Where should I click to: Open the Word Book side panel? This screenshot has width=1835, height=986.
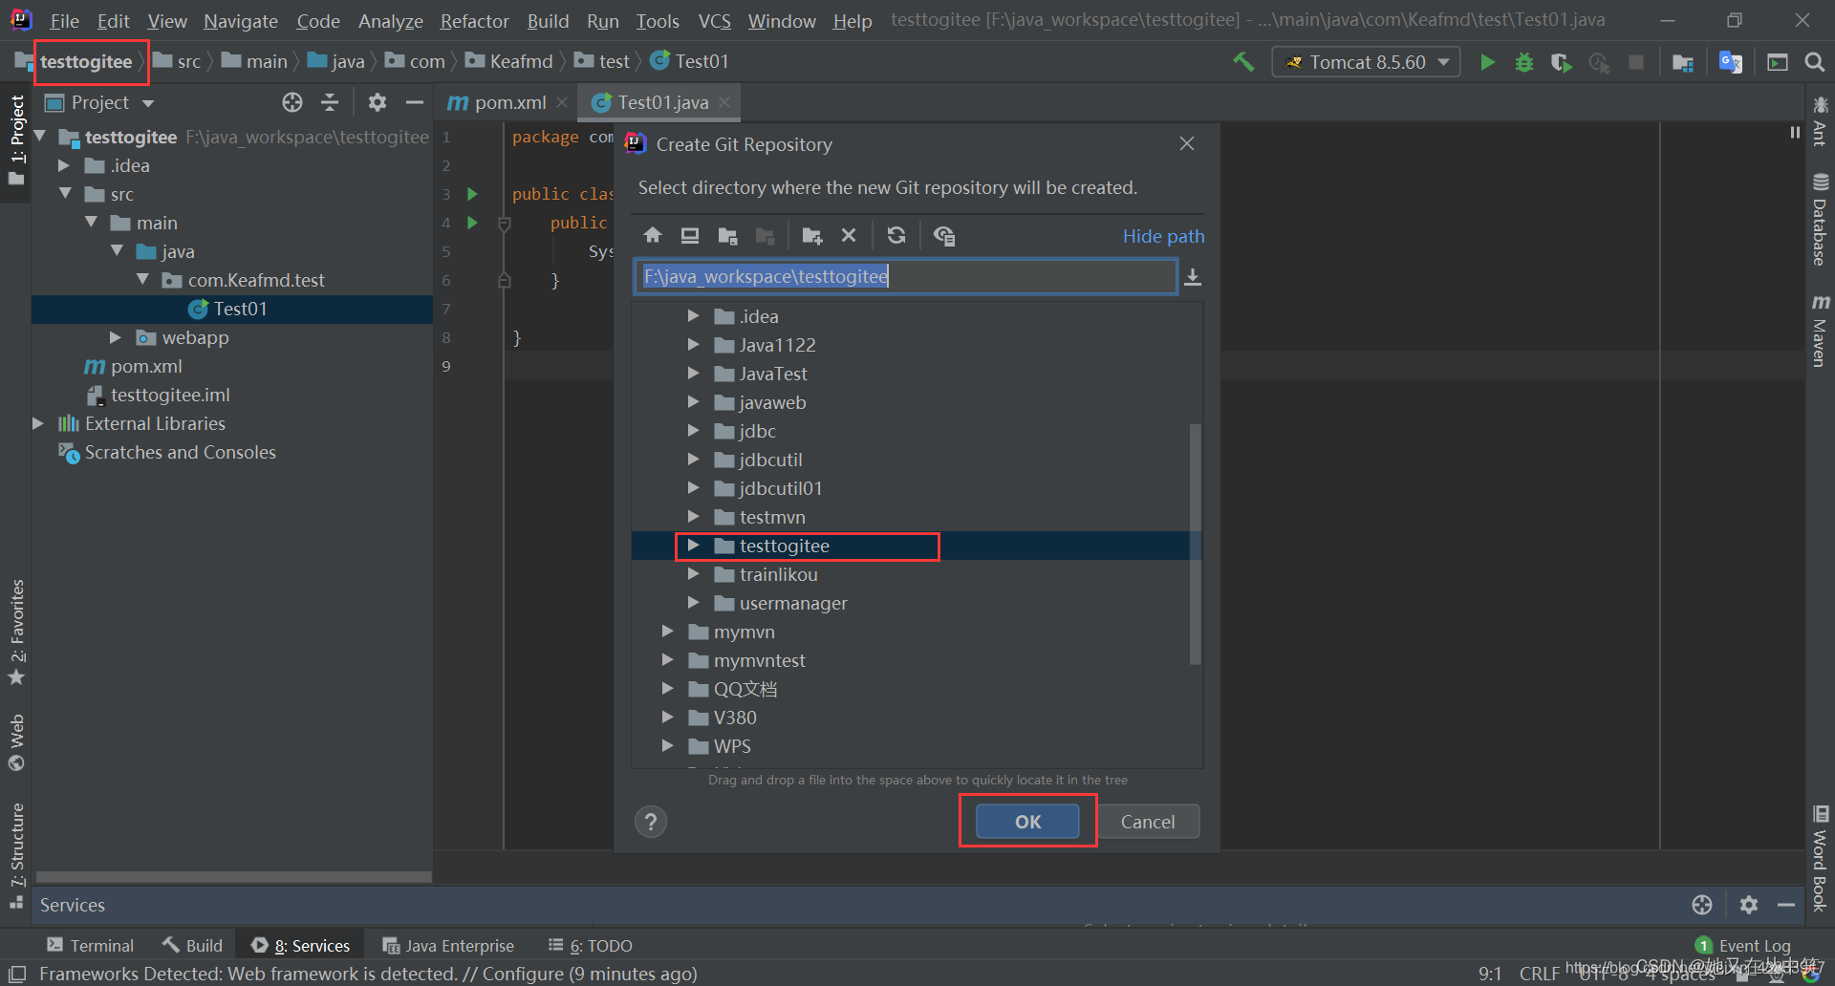pos(1820,858)
